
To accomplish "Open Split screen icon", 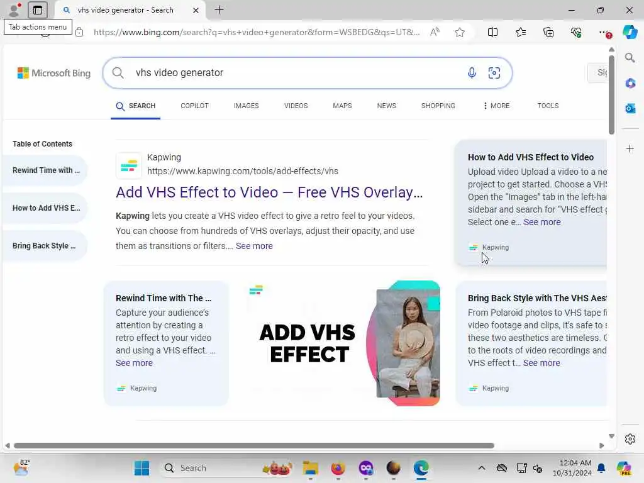I will pyautogui.click(x=492, y=32).
